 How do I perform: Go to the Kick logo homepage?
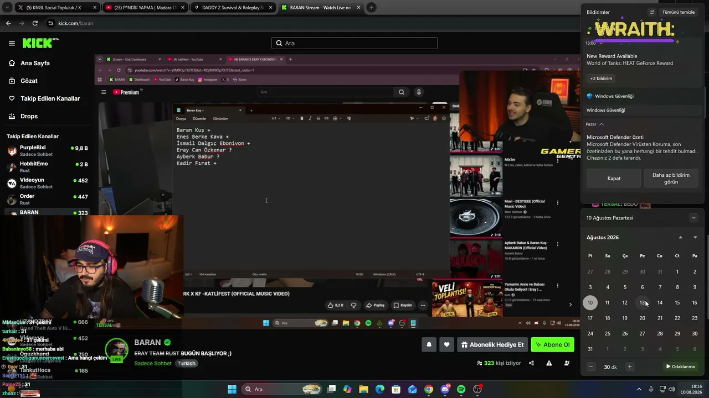(40, 43)
